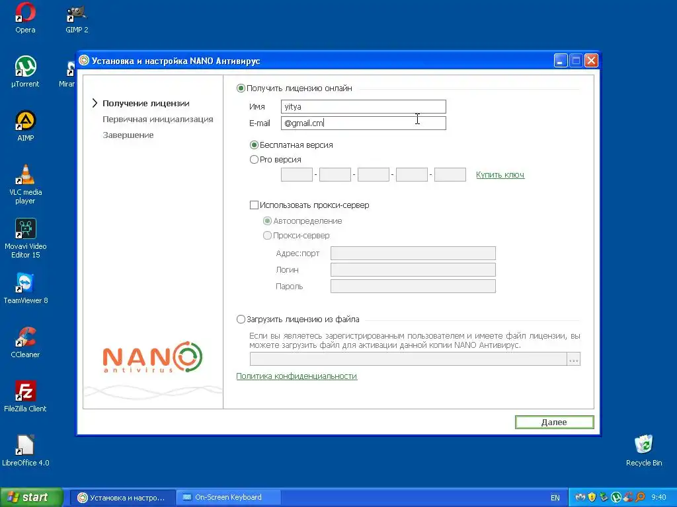The width and height of the screenshot is (677, 507).
Task: Enable 'Использовать прокси-сервер' checkbox
Action: point(255,205)
